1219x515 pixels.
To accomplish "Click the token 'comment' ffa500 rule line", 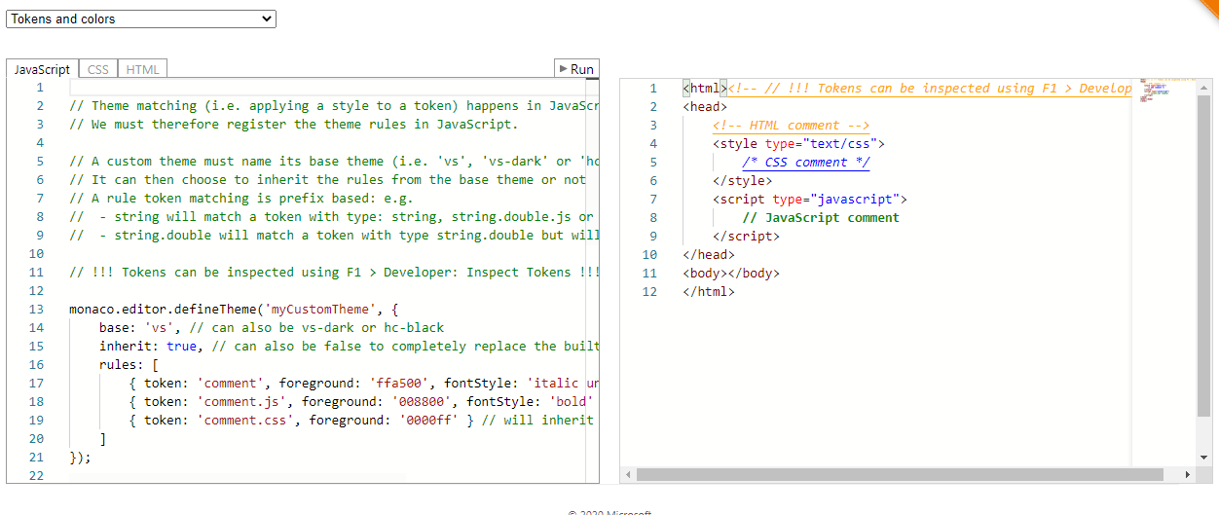I will [363, 384].
